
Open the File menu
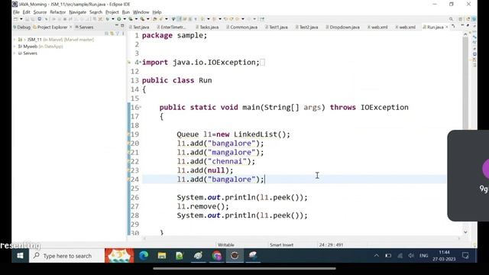pyautogui.click(x=16, y=12)
